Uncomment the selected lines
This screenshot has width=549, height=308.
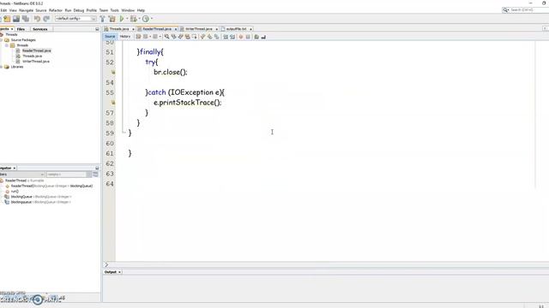263,37
